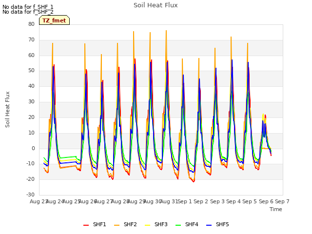The height and width of the screenshot is (234, 312).
Task: Click the TZ_fmet annotation label
Action: click(54, 20)
